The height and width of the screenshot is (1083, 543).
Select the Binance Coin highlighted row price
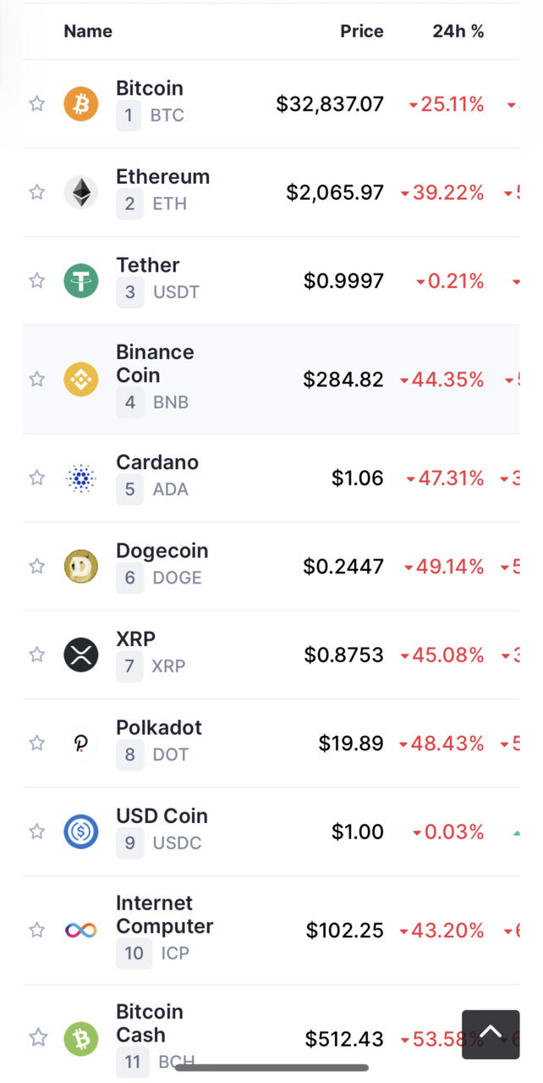click(x=343, y=379)
